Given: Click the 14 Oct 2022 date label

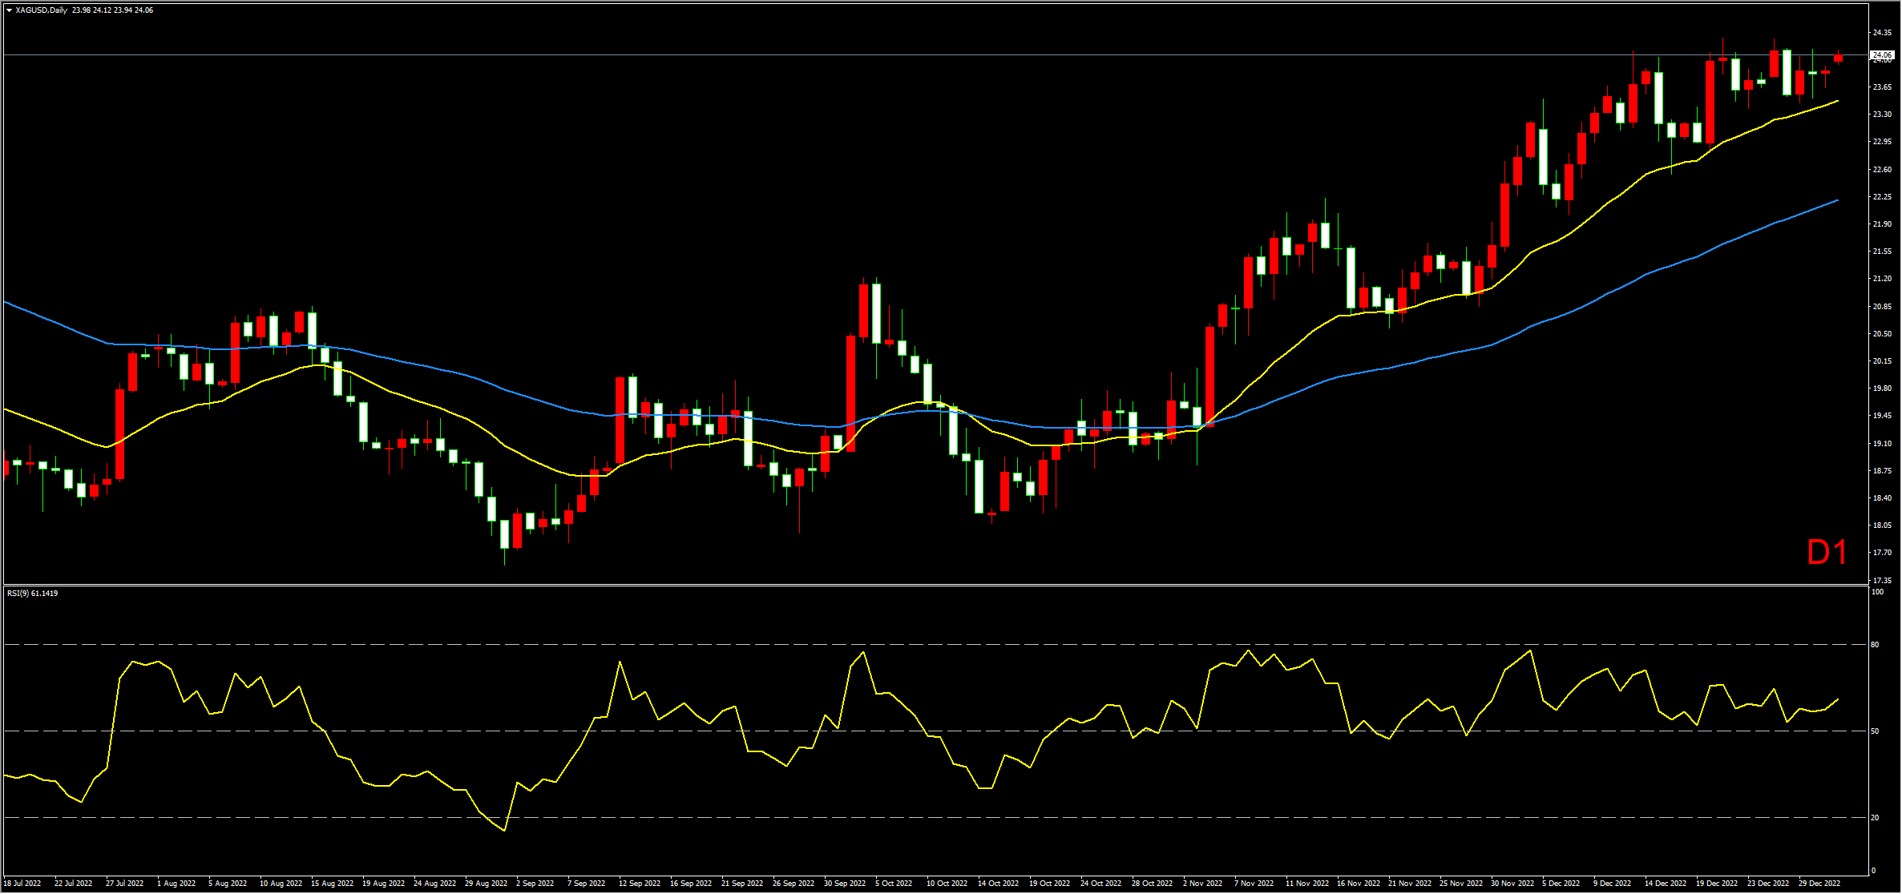Looking at the screenshot, I should coord(998,884).
